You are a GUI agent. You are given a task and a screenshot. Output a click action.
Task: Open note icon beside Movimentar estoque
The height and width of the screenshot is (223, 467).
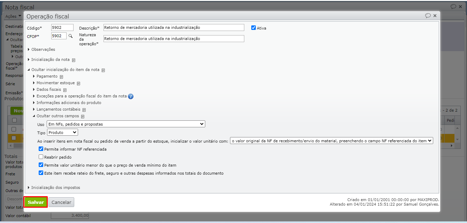tap(78, 83)
